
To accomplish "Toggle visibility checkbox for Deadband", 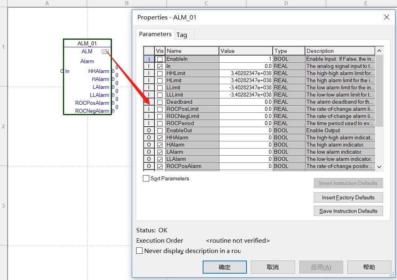I will tap(160, 102).
